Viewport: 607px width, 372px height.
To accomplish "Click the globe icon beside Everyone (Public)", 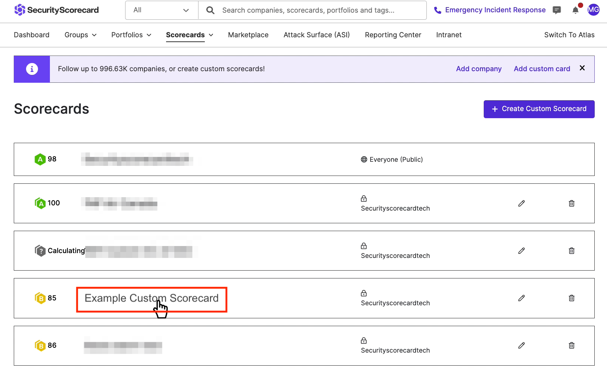I will tap(364, 160).
